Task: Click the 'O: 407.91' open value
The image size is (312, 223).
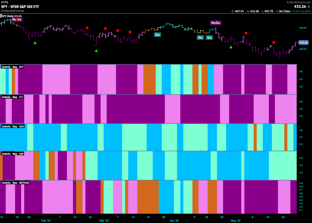Action: 238,11
